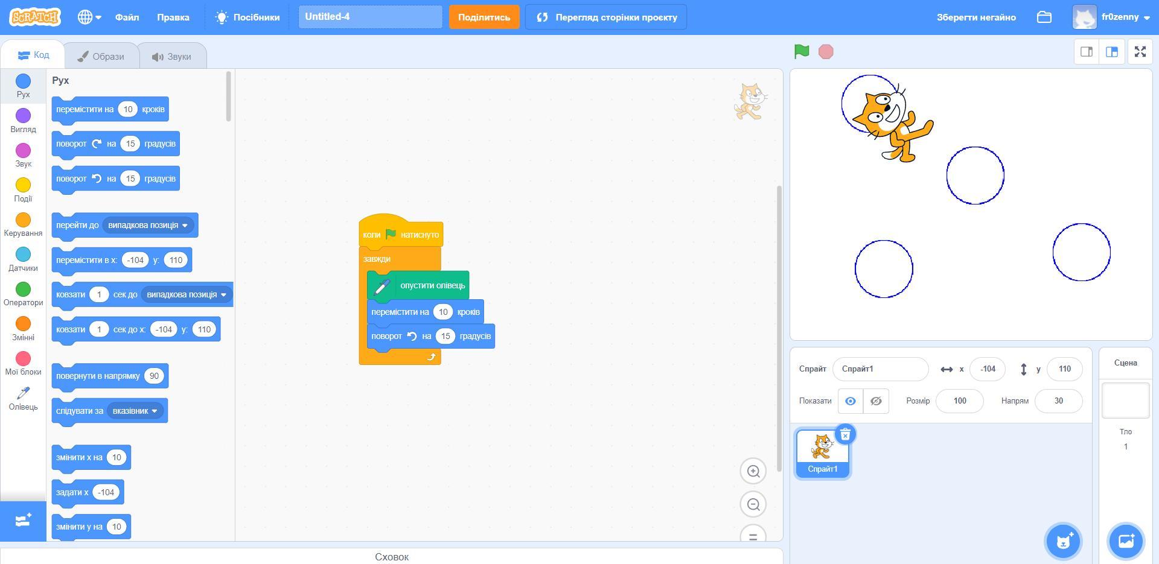Enter full screen stage mode
Screen dimensions: 1159x564
point(1140,52)
